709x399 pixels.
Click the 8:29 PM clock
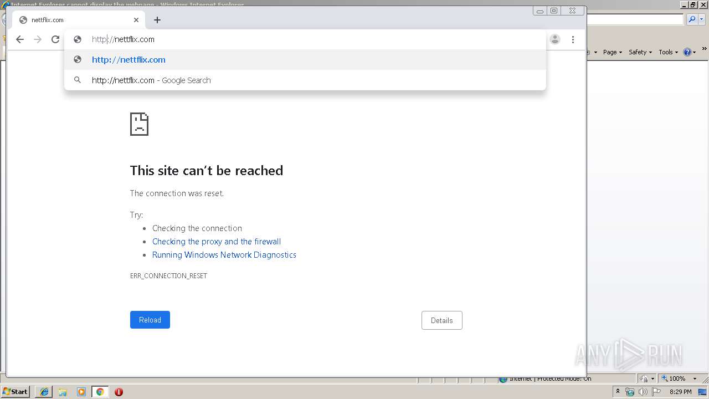[x=681, y=392]
